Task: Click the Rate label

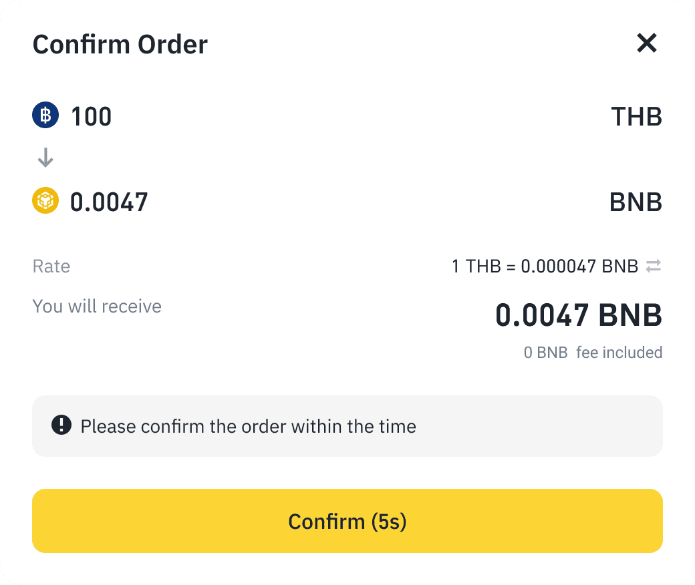Action: [x=51, y=266]
